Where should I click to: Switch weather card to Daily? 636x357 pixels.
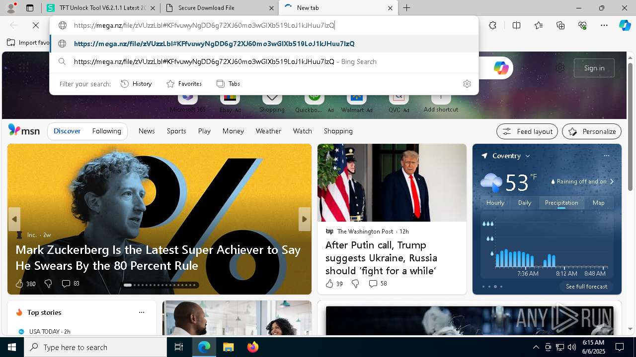525,203
